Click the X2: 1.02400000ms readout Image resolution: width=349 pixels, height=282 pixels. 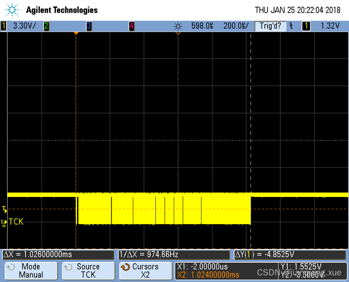tap(208, 275)
